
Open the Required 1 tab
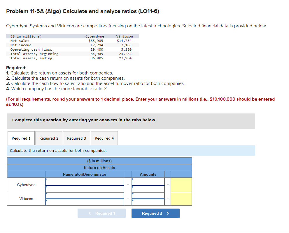[21, 138]
